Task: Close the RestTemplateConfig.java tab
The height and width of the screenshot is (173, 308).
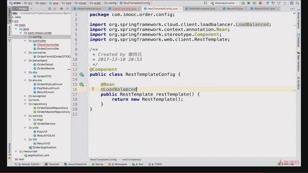Action: pyautogui.click(x=180, y=9)
